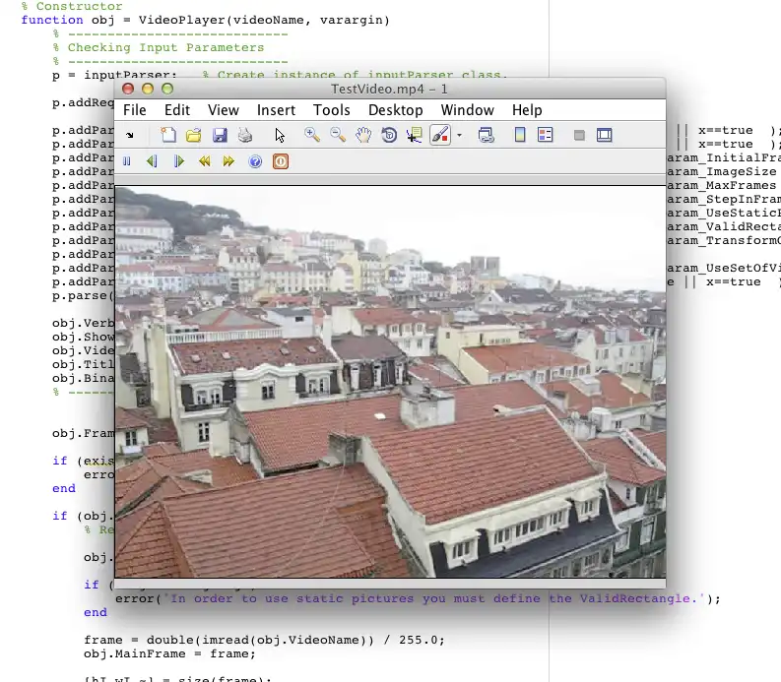The image size is (781, 682).
Task: Select the Edit Plot arrow tool
Action: pos(280,135)
